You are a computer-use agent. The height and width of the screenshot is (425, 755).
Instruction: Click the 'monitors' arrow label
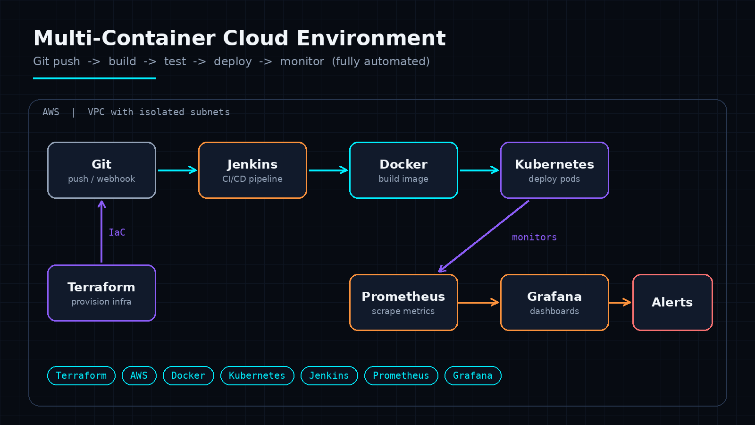pos(534,237)
